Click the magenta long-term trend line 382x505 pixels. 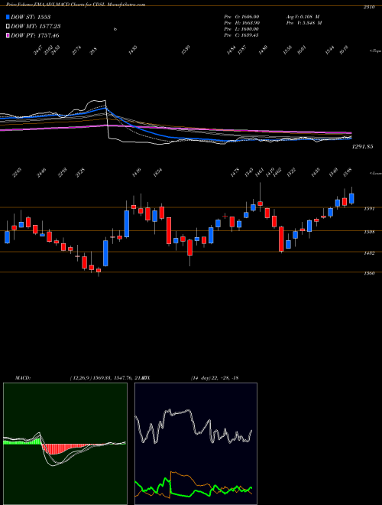tap(225, 129)
